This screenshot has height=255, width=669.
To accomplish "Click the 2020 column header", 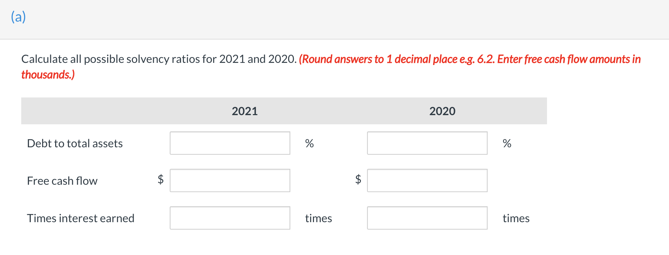I will pyautogui.click(x=442, y=111).
